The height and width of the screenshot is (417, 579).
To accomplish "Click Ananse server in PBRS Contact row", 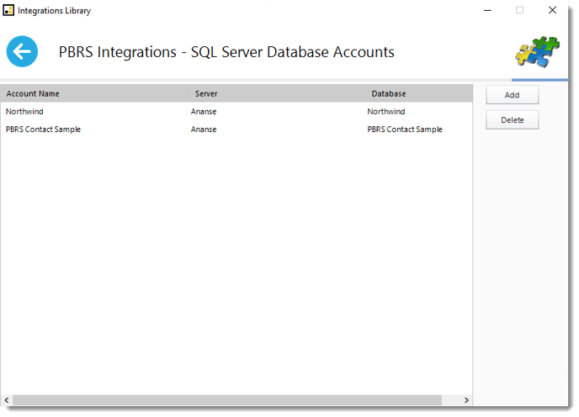I will (204, 129).
